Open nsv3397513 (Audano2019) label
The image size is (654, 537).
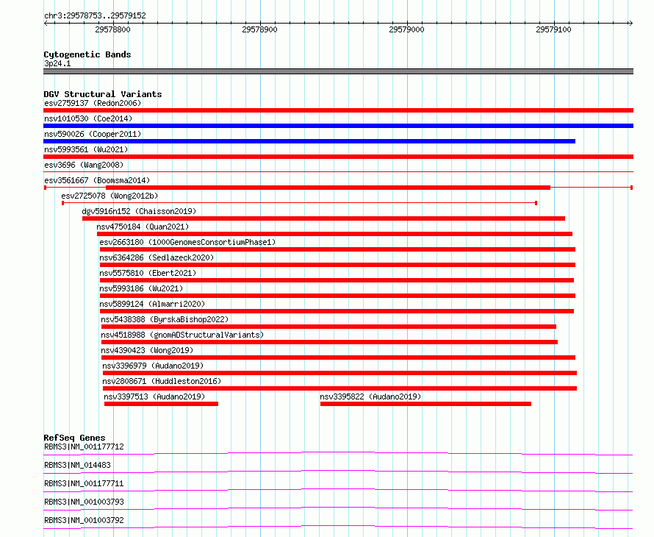[154, 396]
